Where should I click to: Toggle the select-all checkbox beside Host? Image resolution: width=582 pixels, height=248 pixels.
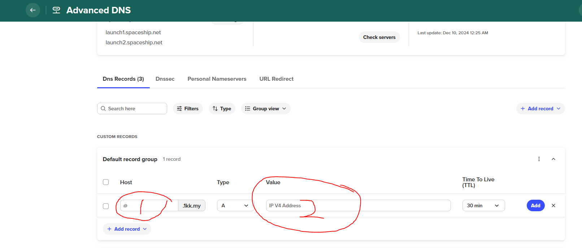106,182
